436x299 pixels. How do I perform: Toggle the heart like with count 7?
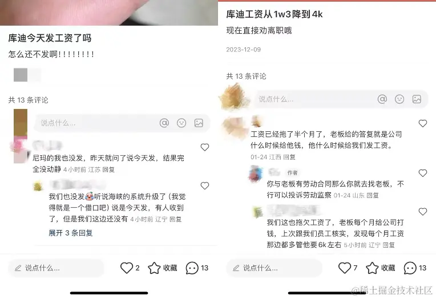tap(348, 268)
